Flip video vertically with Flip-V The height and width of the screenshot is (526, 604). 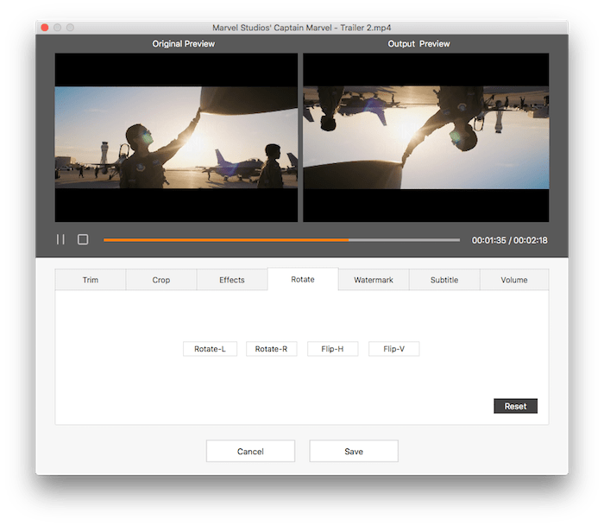point(393,349)
